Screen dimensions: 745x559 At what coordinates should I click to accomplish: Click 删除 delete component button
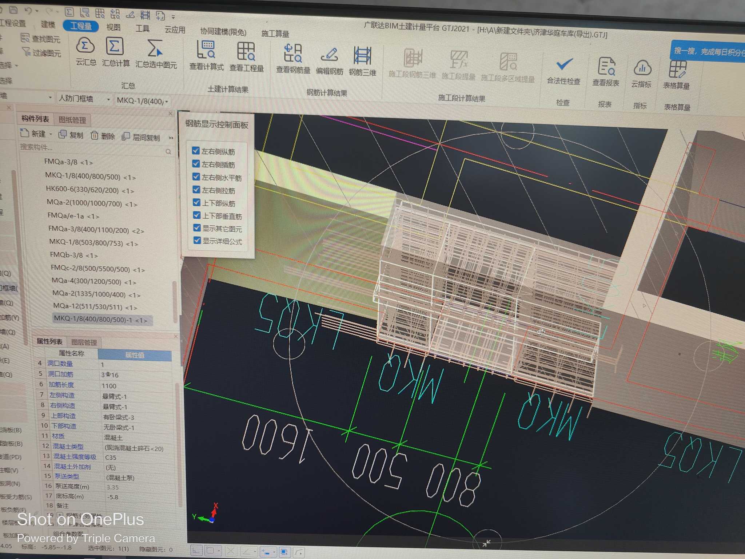pos(103,136)
